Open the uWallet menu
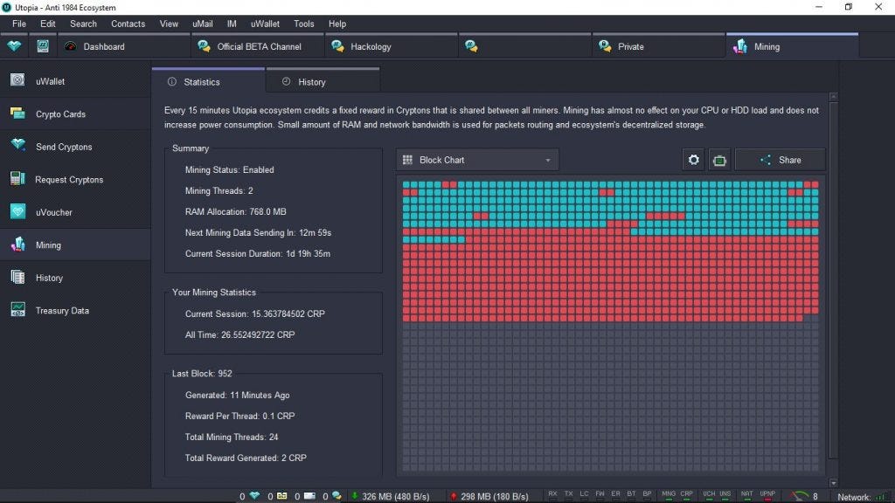 click(x=266, y=24)
